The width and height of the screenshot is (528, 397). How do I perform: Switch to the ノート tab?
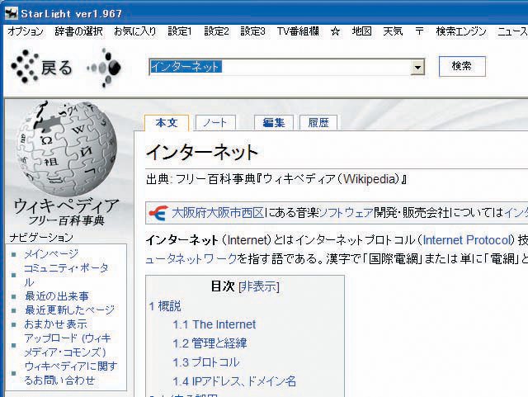[215, 123]
